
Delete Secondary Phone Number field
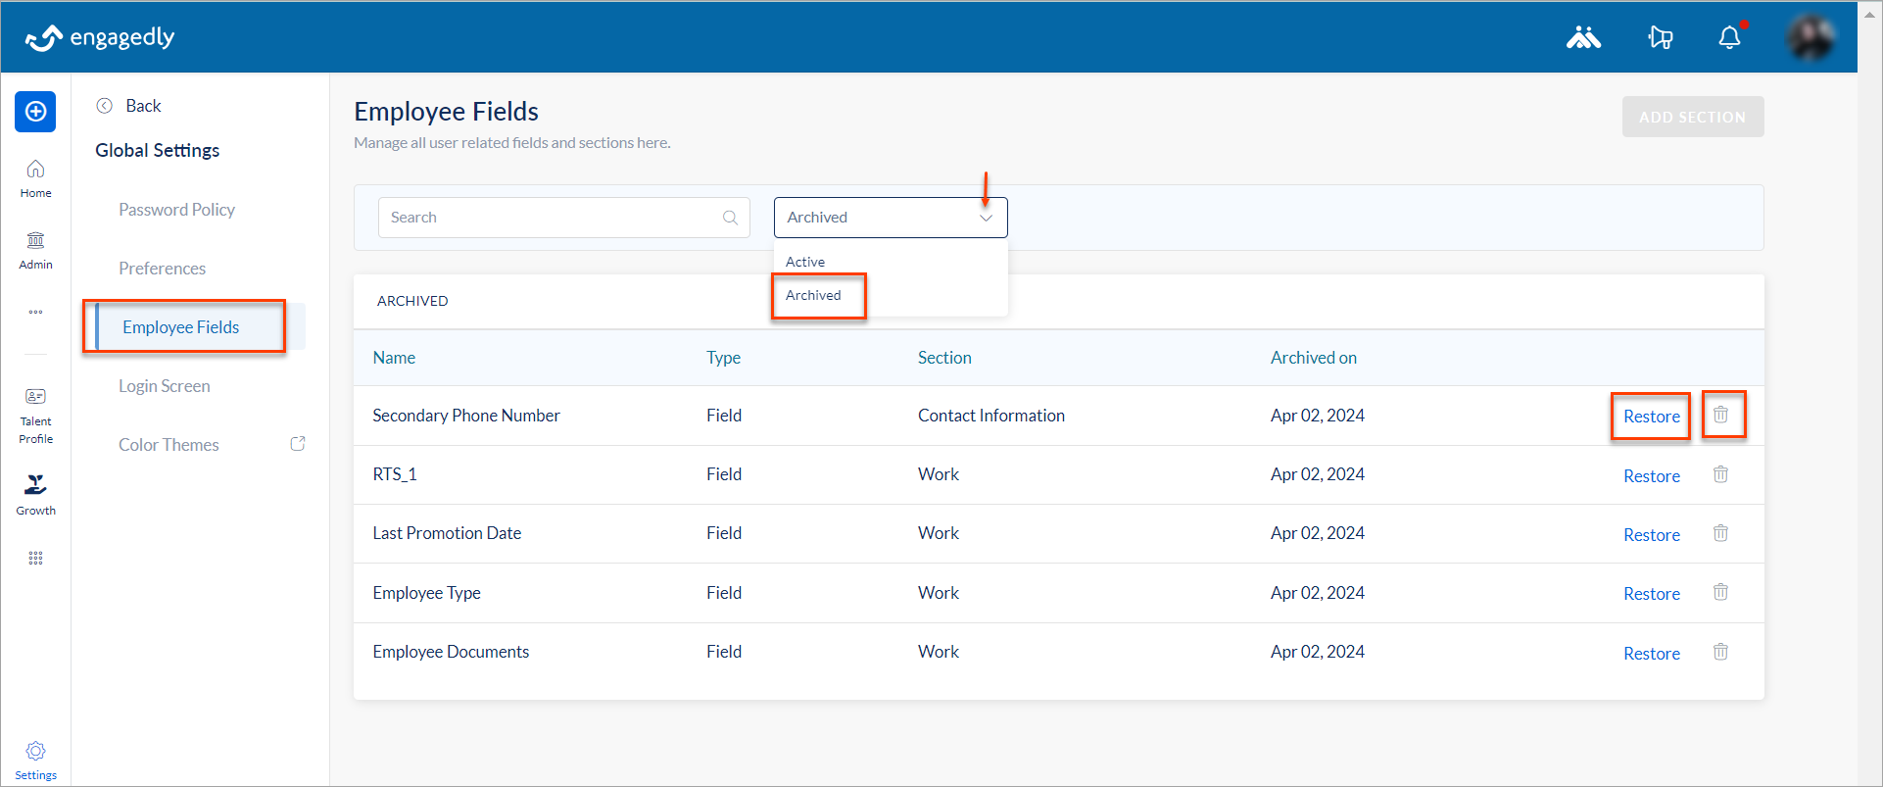(x=1720, y=415)
